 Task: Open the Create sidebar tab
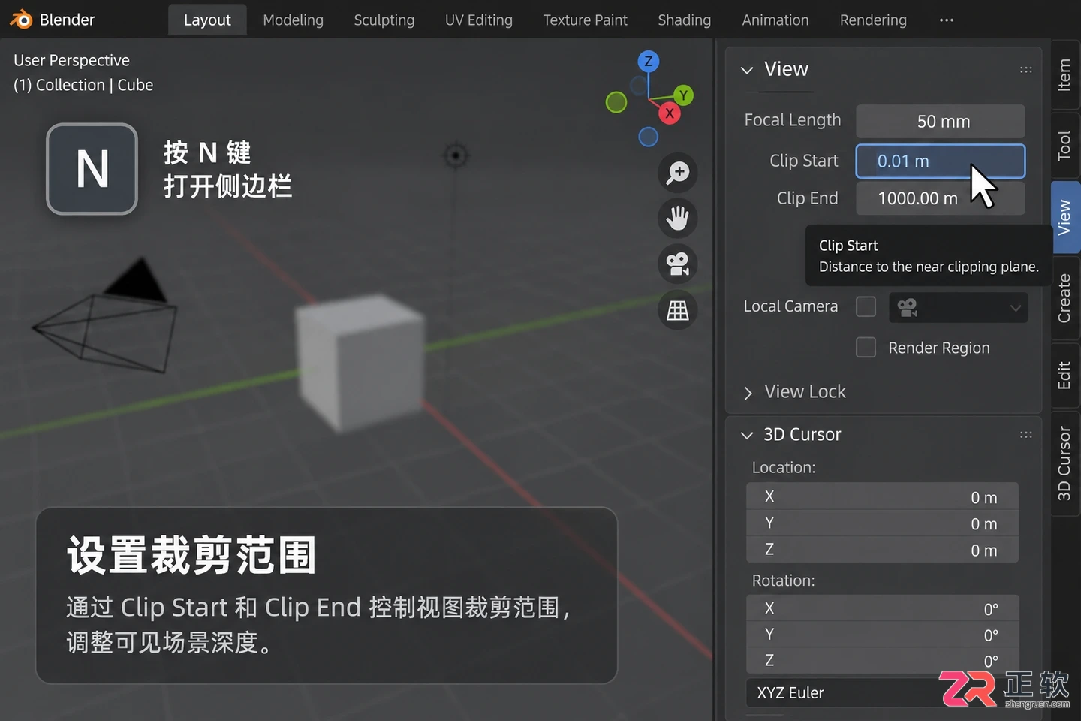(1064, 297)
